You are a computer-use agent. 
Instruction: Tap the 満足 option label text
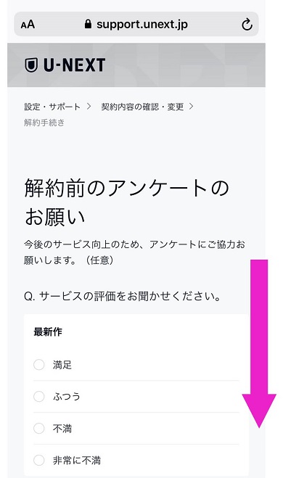62,365
